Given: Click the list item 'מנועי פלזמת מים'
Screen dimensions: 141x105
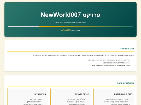Looking at the screenshot, I should (36, 99).
